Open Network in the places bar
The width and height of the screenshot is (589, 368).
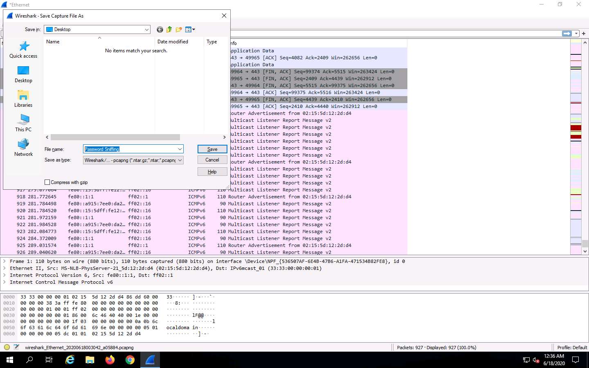tap(23, 148)
